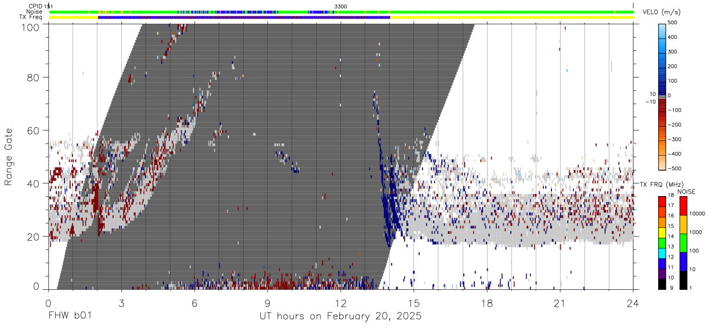Click Range Gate axis tick 60

[x=34, y=130]
